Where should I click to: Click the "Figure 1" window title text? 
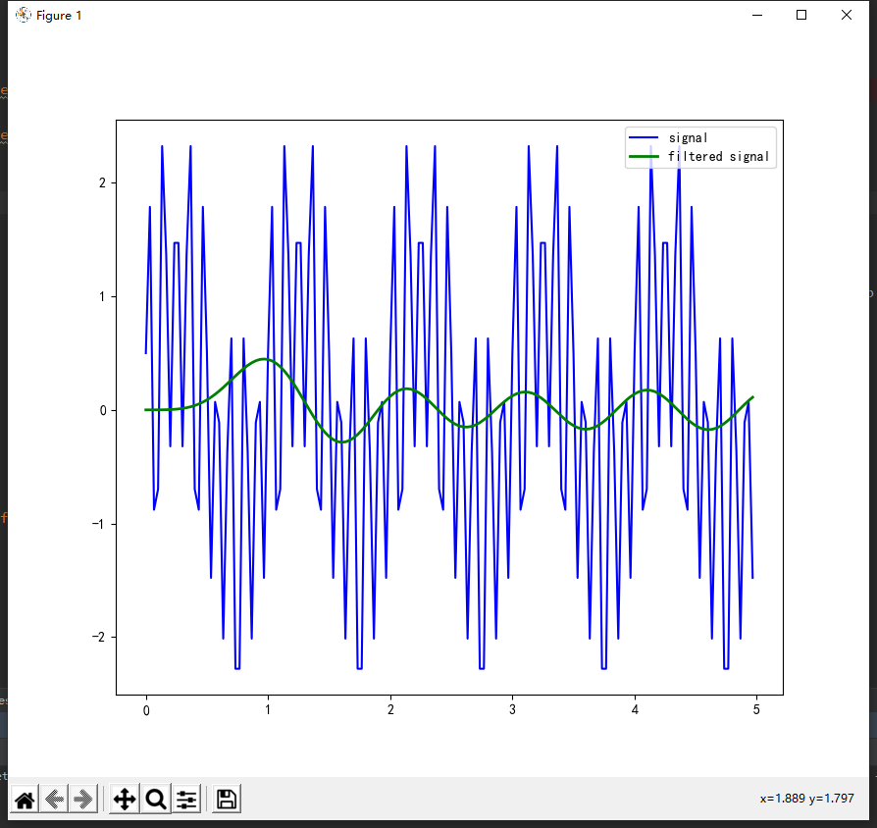[x=59, y=16]
